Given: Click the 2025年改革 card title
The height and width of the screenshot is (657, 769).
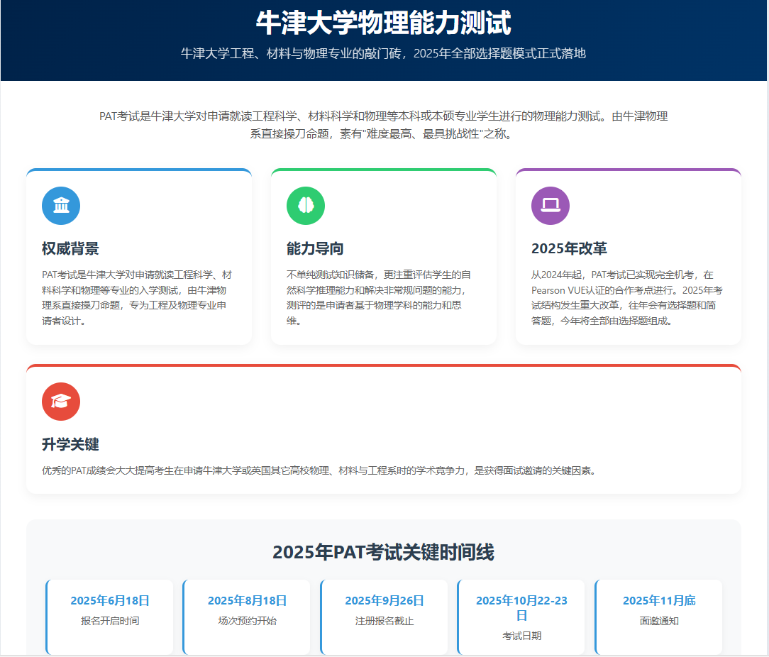Looking at the screenshot, I should click(569, 248).
